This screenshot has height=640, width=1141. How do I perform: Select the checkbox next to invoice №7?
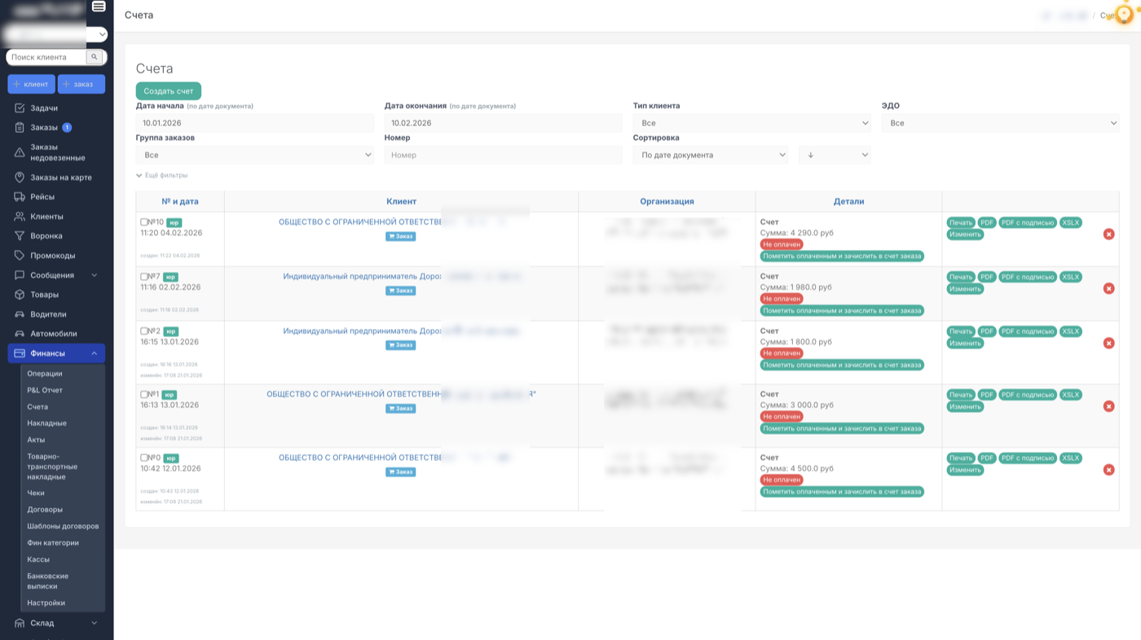[x=144, y=277]
